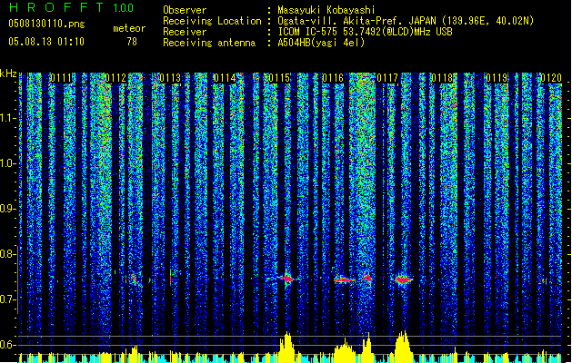Click the Observer field label
The width and height of the screenshot is (572, 363).
coord(185,10)
